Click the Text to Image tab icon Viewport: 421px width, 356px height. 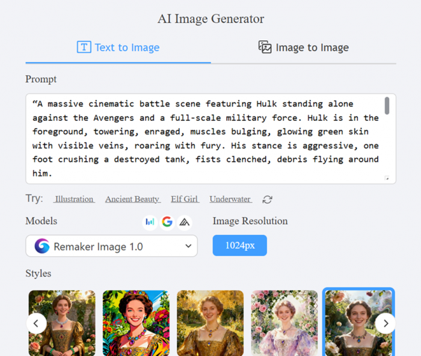pos(84,48)
